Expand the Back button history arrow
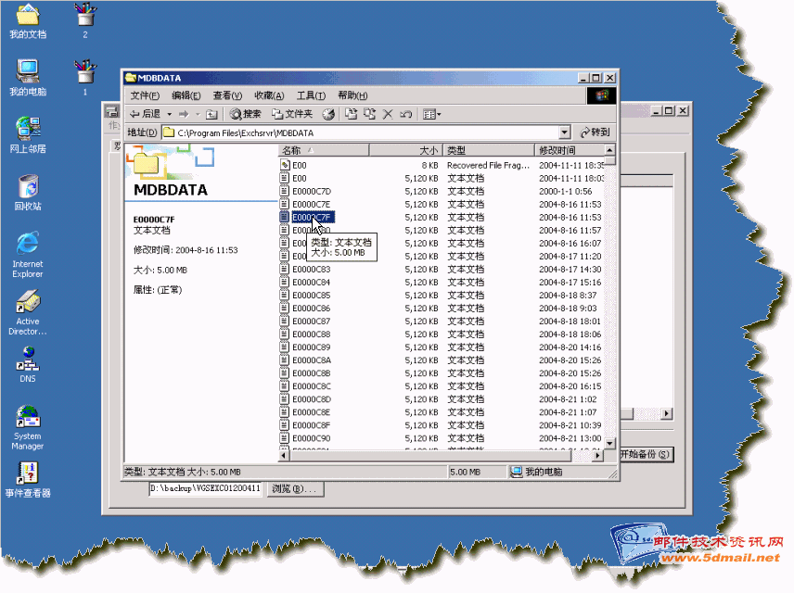Image resolution: width=794 pixels, height=593 pixels. coord(169,114)
